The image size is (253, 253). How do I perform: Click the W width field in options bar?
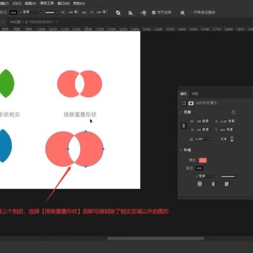pos(73,13)
